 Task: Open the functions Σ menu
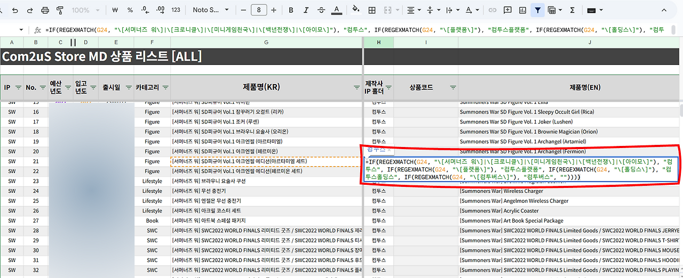tap(573, 10)
